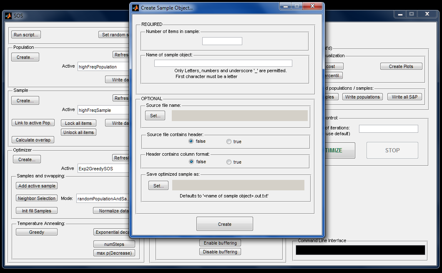This screenshot has height=273, width=442.
Task: Open Mode dropdown randomPopulationAndSa
Action: point(103,198)
